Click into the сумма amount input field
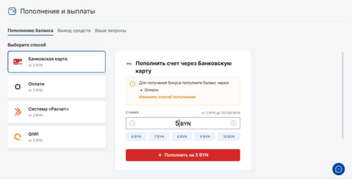Viewport: 352px width, 179px height. 183,123
